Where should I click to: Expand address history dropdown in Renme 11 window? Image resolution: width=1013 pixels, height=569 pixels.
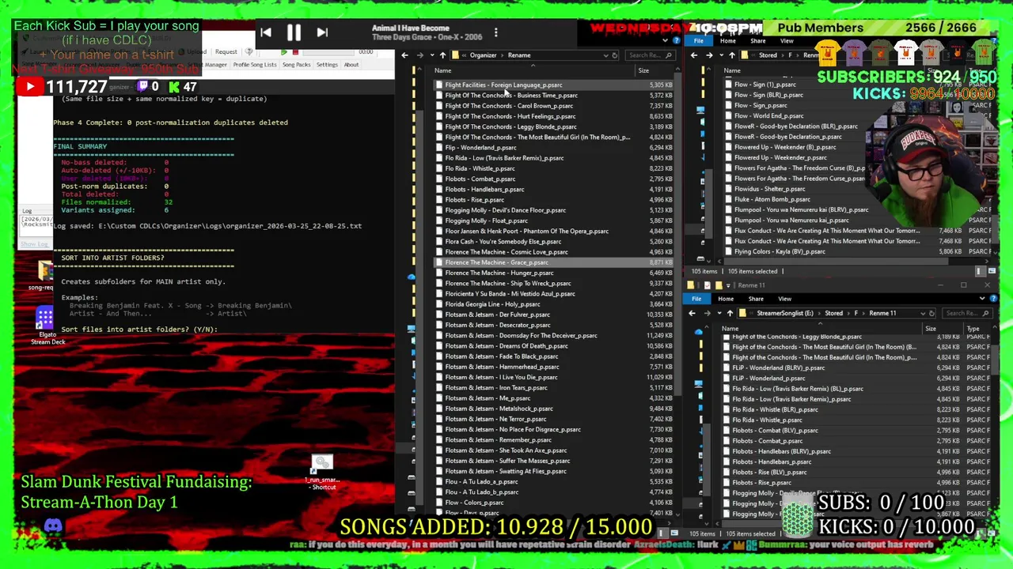pos(924,313)
